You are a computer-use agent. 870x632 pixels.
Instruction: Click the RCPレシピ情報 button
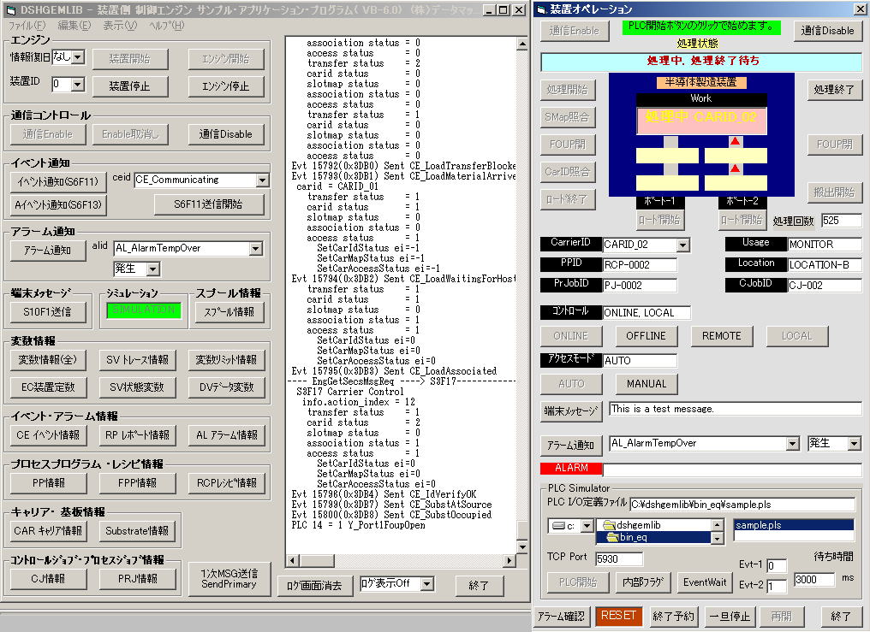pyautogui.click(x=226, y=483)
